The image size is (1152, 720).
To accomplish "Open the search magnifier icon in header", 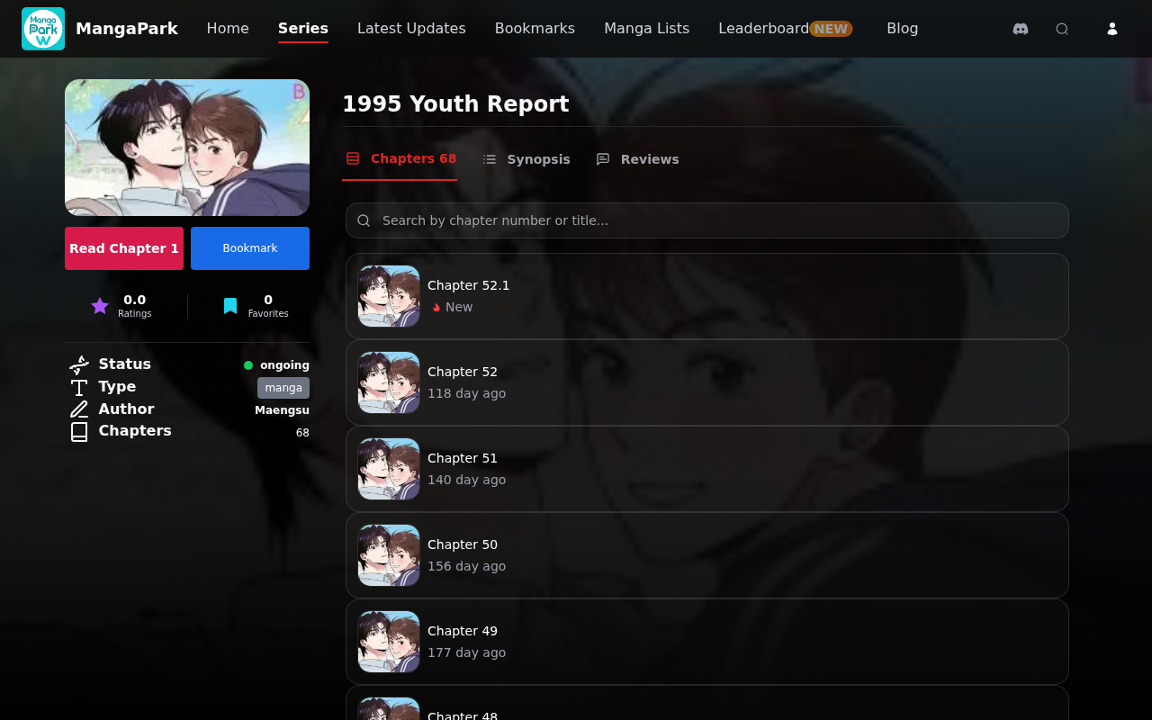I will 1062,29.
